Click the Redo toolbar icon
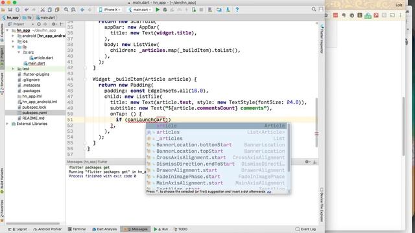 [x=34, y=10]
